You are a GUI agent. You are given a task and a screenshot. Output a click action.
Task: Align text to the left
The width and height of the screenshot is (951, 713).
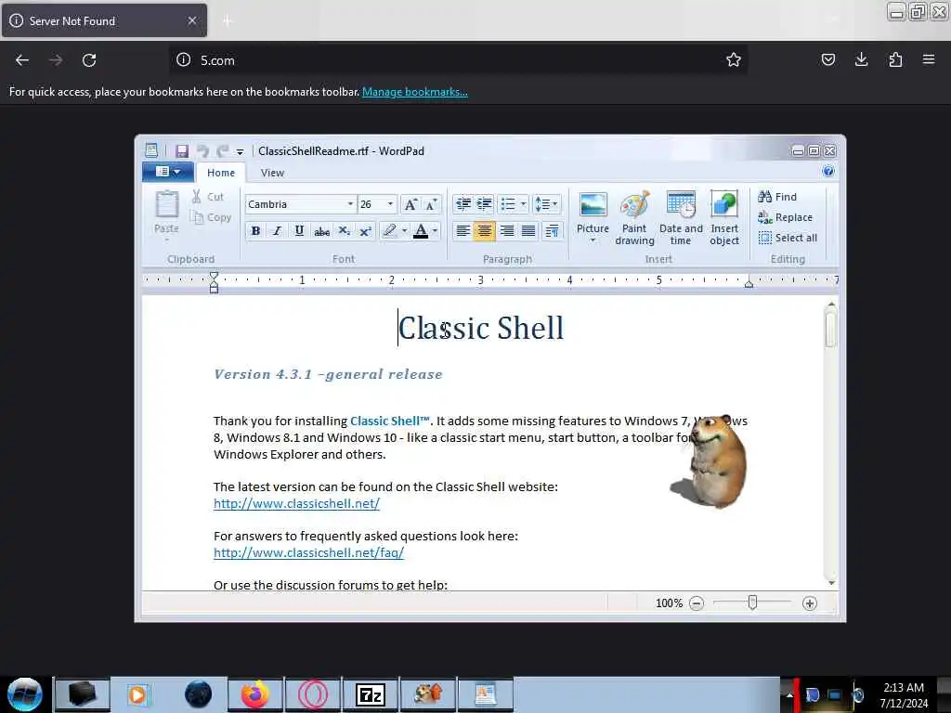462,231
